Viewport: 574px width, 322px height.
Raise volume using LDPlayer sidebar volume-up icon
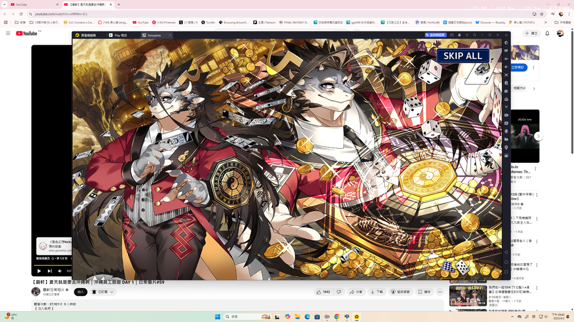click(x=506, y=59)
